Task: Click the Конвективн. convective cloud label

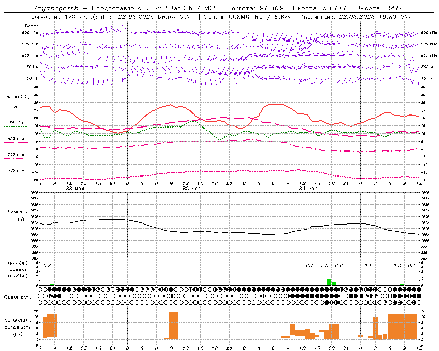Action: tap(18, 320)
